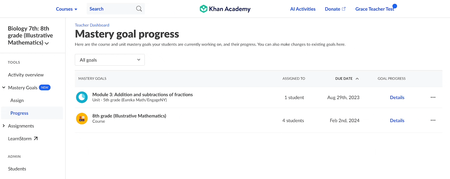
Task: View Details for the Module 3 goal
Action: pos(397,97)
